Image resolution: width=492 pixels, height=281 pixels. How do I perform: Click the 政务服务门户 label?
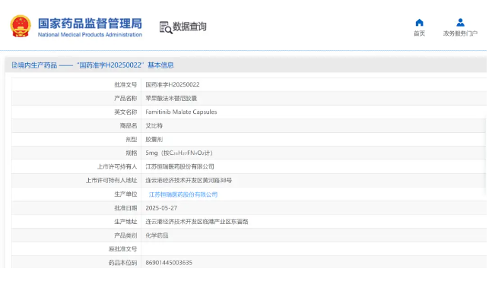coord(460,33)
